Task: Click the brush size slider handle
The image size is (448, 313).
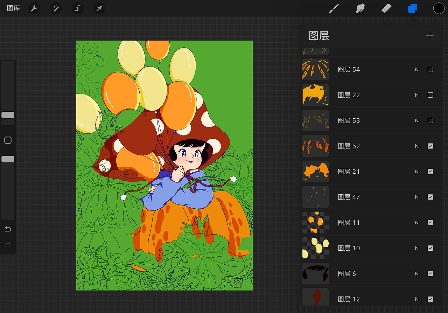Action: (x=8, y=115)
